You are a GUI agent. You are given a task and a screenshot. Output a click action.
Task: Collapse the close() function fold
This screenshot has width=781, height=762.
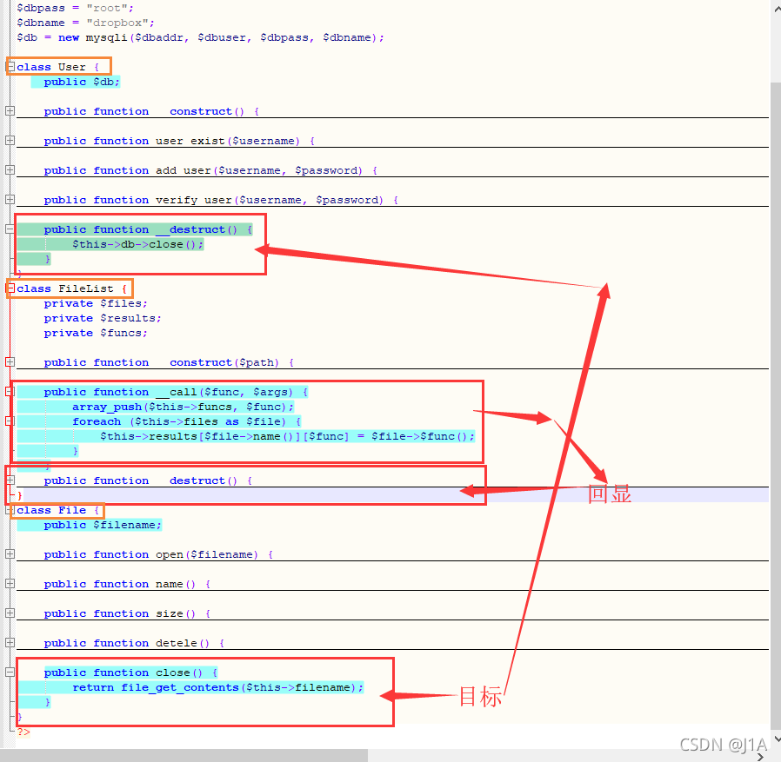pos(10,672)
